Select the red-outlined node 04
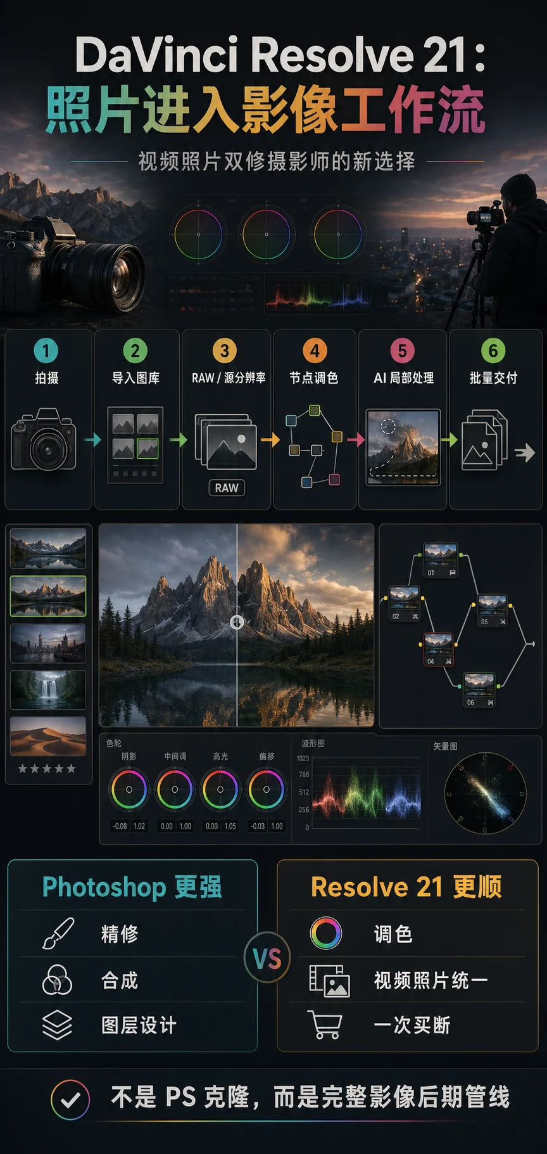 click(x=438, y=649)
